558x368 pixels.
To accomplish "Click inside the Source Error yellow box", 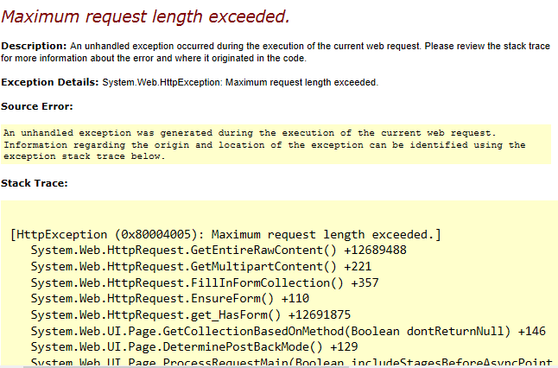I will click(x=276, y=144).
